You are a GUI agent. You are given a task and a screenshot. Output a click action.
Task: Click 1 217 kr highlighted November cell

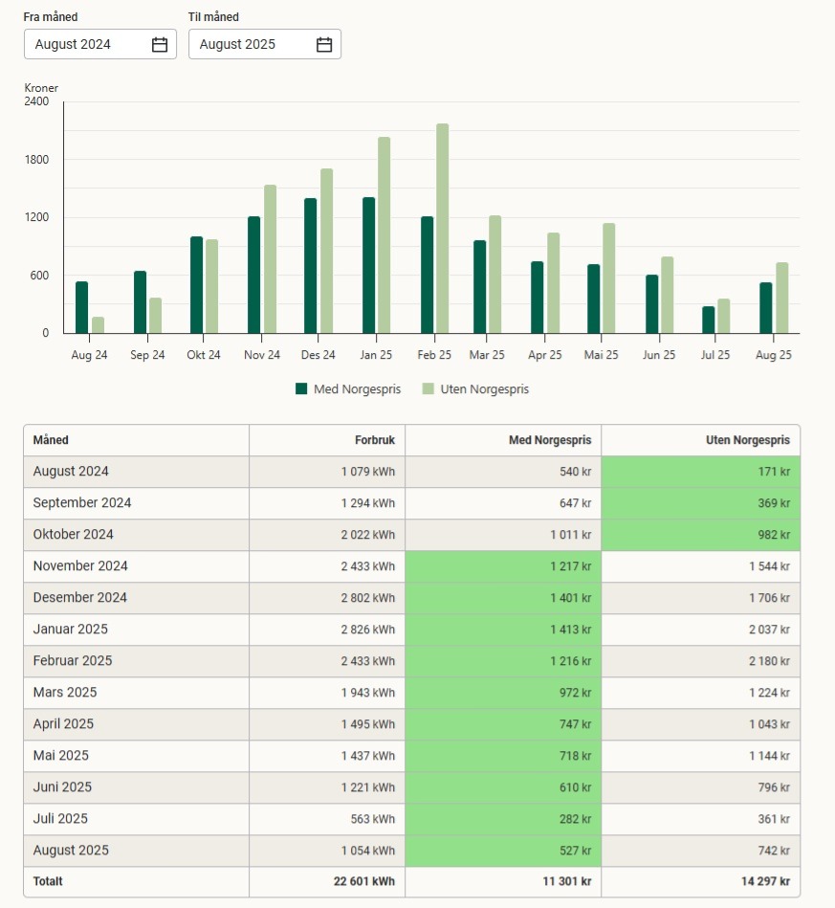[x=503, y=566]
